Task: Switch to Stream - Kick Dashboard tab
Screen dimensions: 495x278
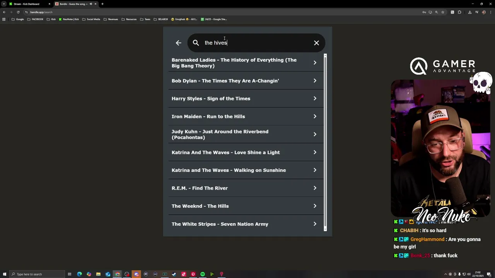Action: 30,4
